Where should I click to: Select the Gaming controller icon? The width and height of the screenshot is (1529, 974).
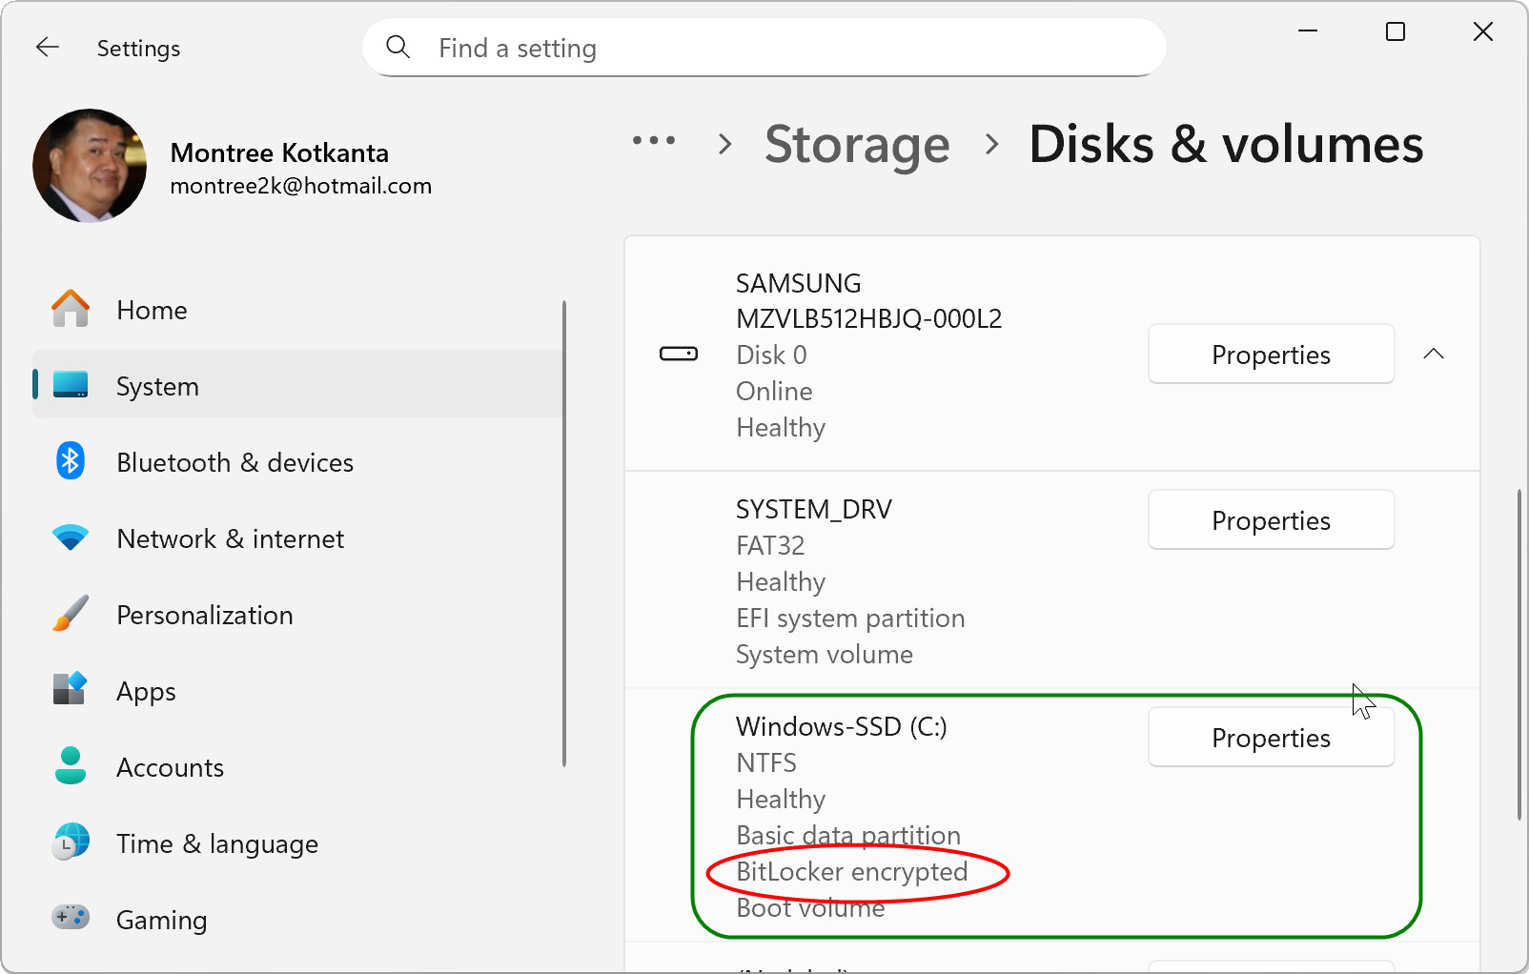click(69, 918)
